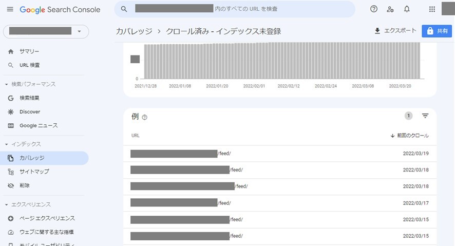Viewport: 455px width, 246px height.
Task: Open the Discover report
Action: pyautogui.click(x=30, y=111)
